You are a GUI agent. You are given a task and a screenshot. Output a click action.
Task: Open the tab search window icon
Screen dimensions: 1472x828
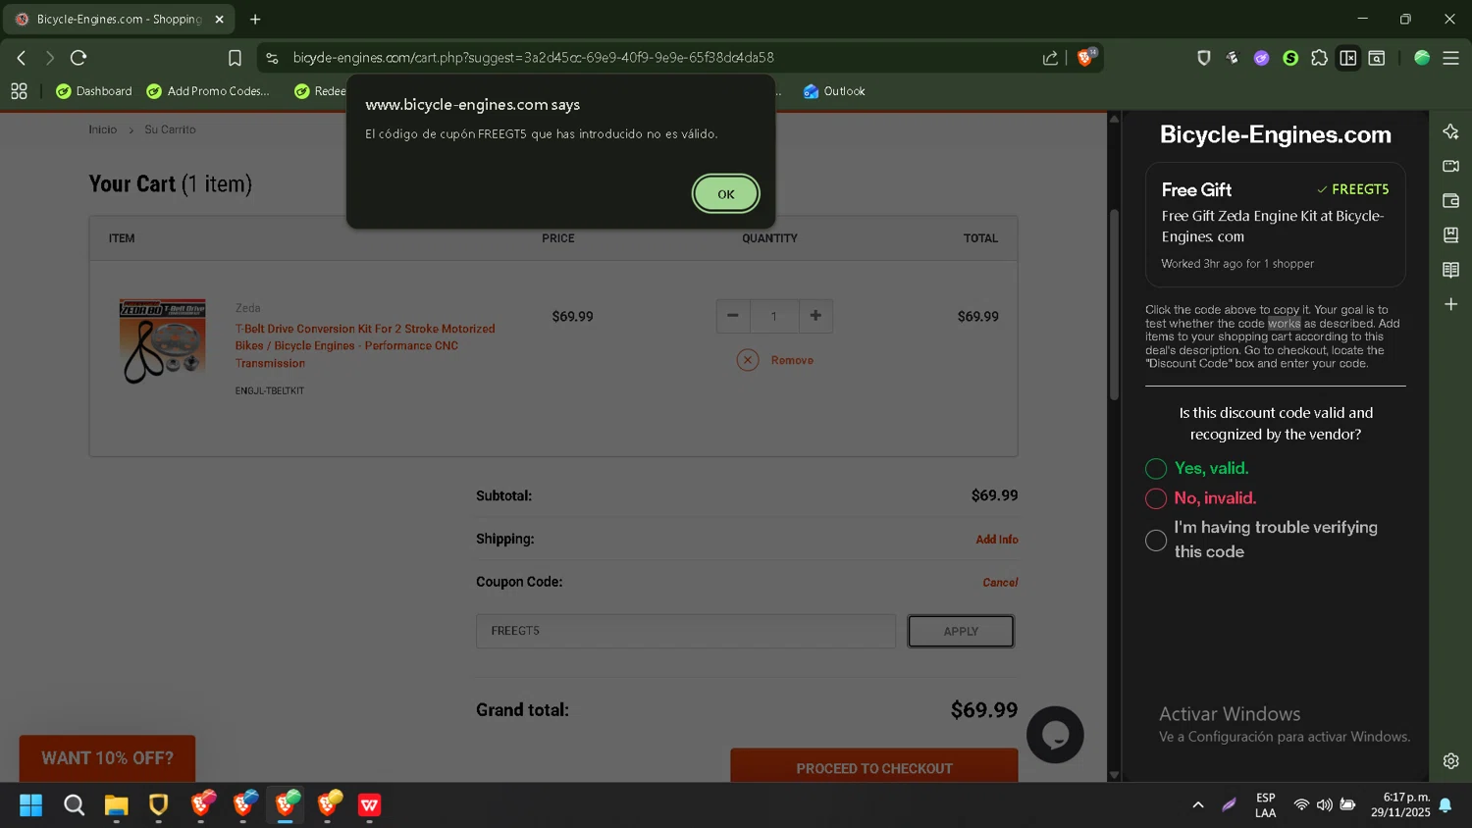[1377, 58]
